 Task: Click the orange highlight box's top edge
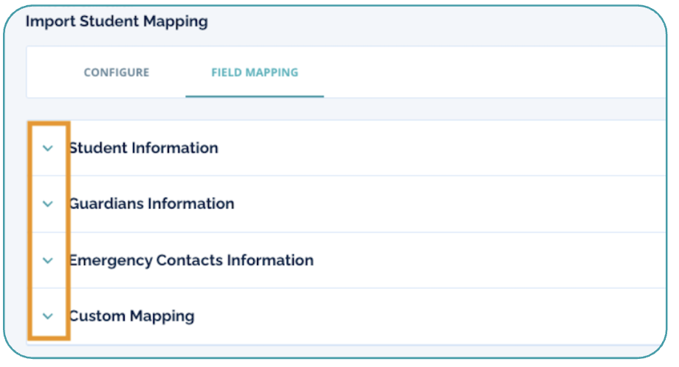point(49,124)
